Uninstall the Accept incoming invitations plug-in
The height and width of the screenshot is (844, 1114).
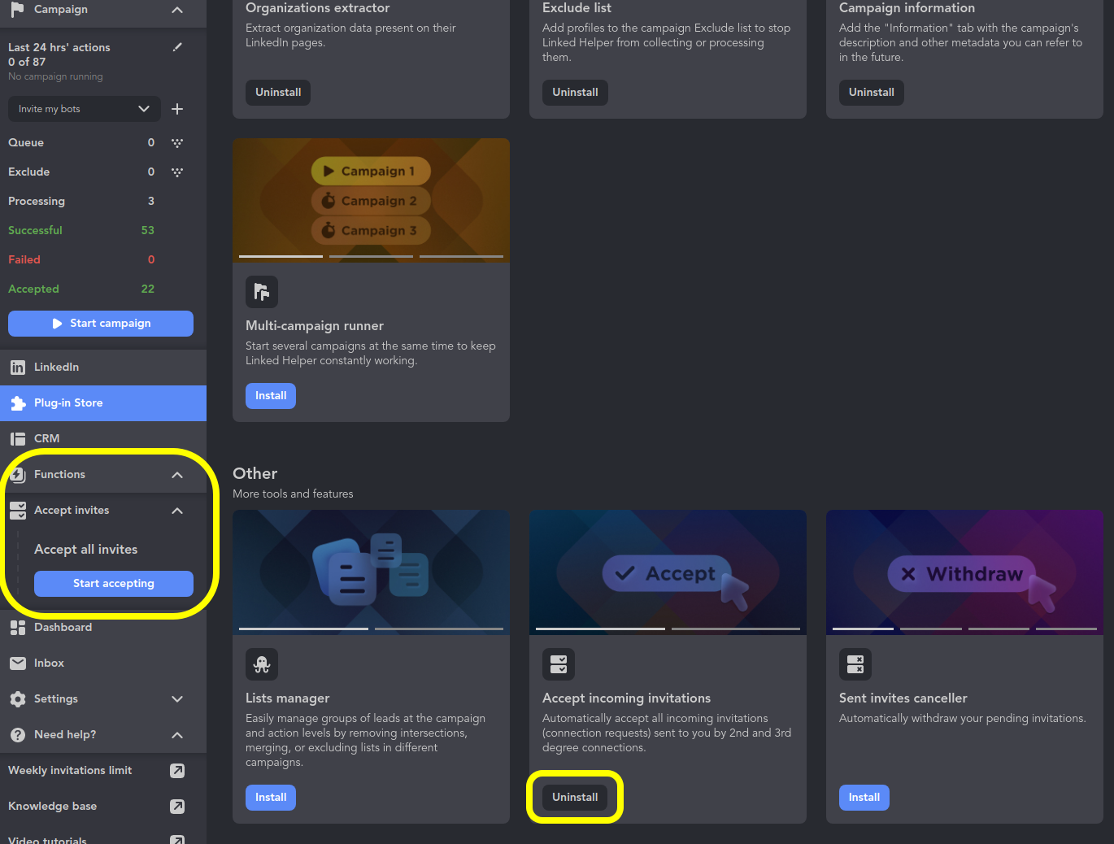point(575,798)
